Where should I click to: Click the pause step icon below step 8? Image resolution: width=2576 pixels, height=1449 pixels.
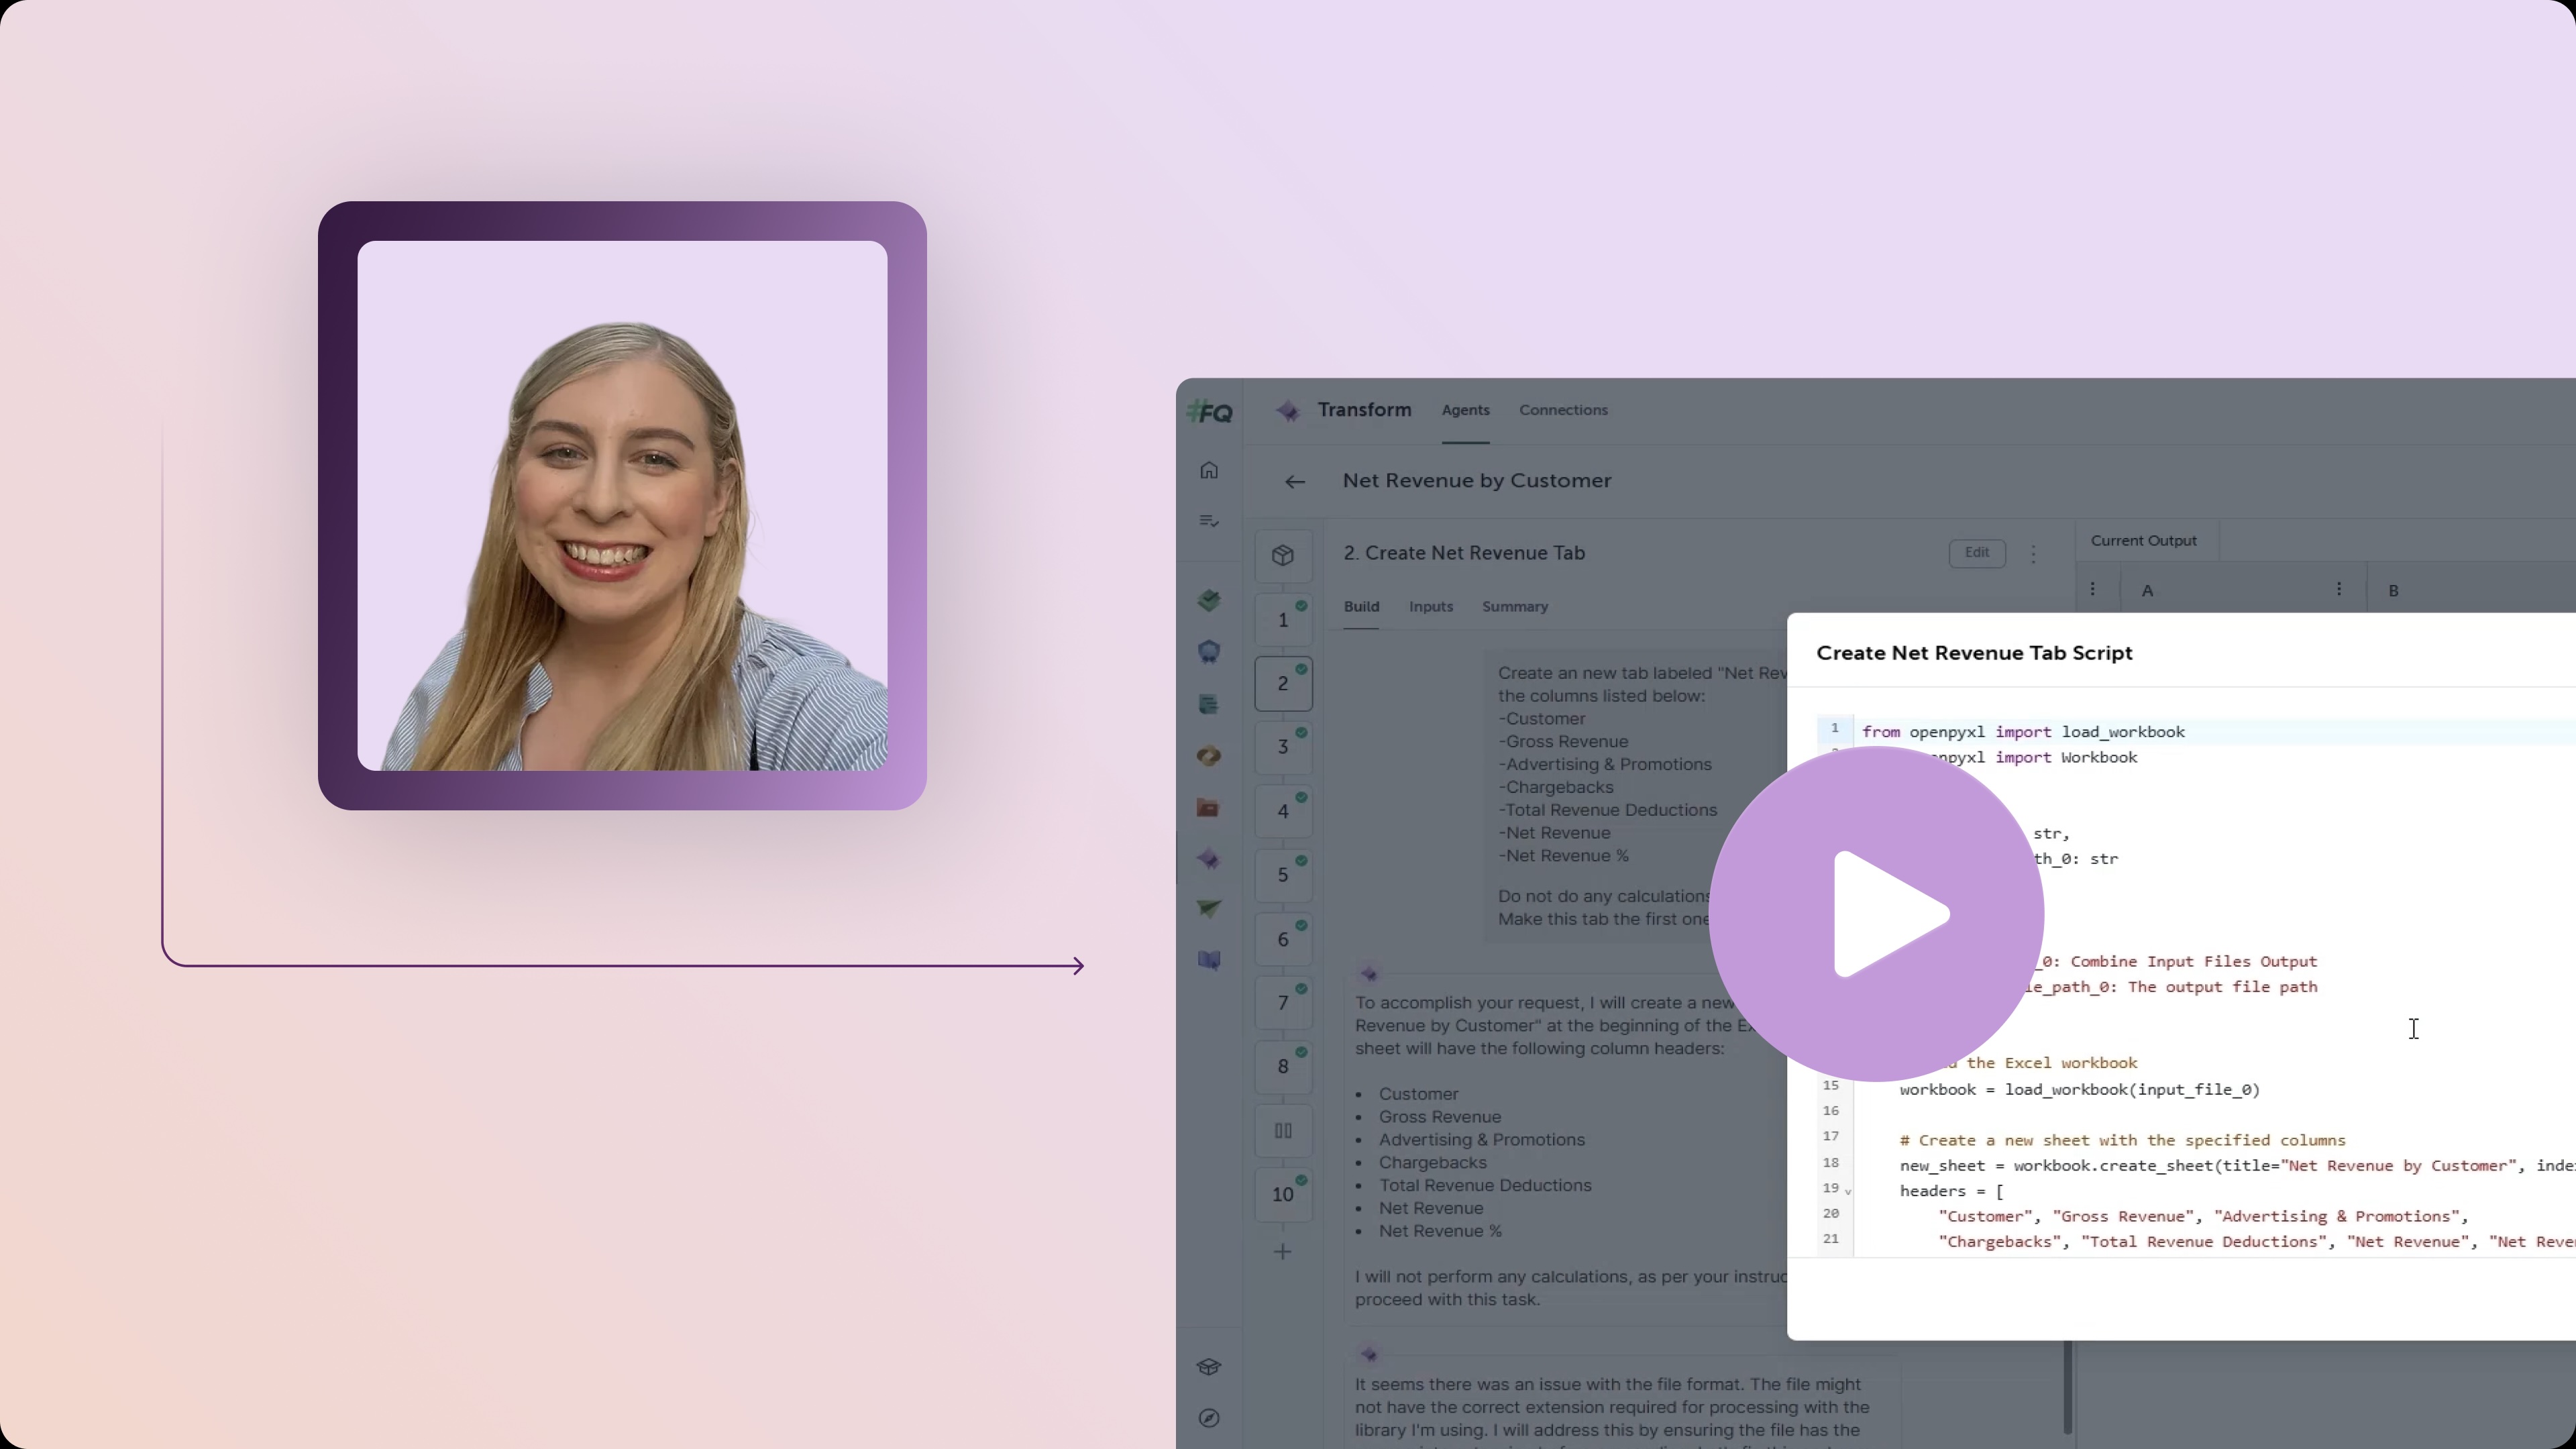(x=1283, y=1131)
